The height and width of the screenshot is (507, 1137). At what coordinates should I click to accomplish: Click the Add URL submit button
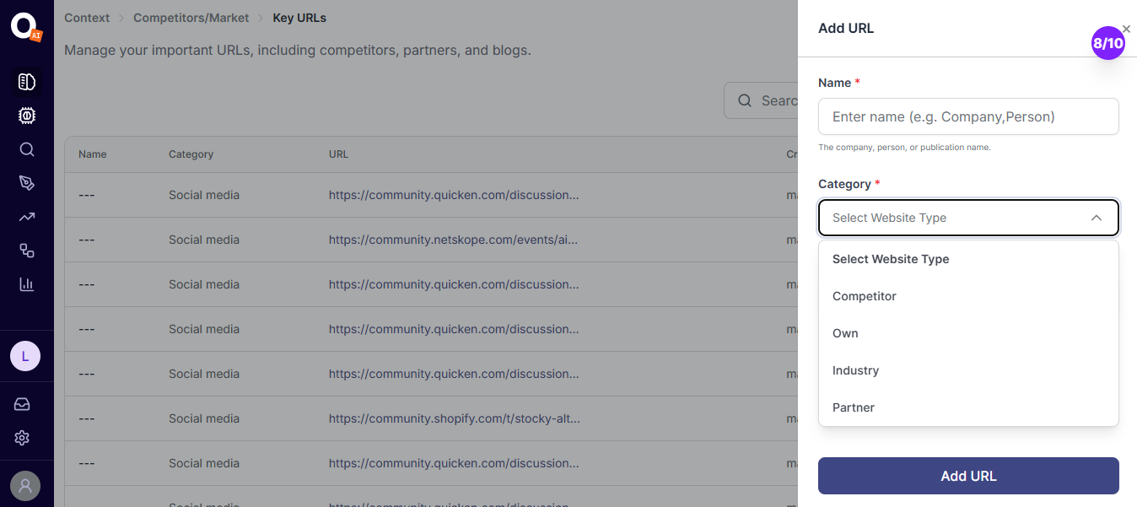(968, 476)
